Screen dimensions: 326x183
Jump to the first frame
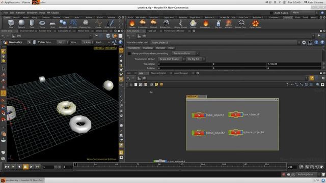[7, 167]
